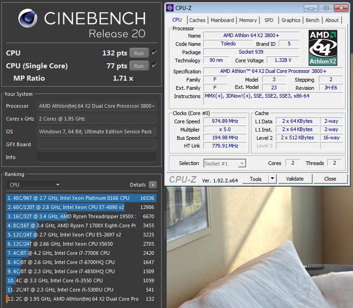Click the Cores x GHz field
This screenshot has width=353, height=308.
pyautogui.click(x=96, y=119)
